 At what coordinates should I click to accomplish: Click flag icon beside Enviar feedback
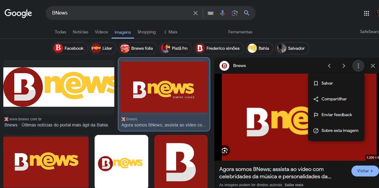click(x=316, y=115)
